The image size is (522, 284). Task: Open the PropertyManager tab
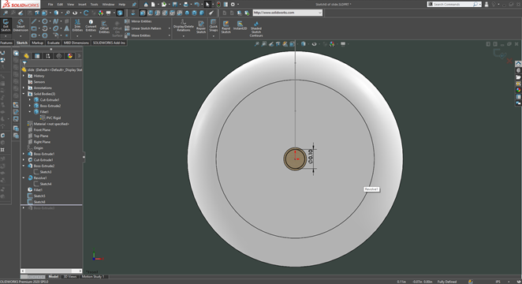click(37, 56)
